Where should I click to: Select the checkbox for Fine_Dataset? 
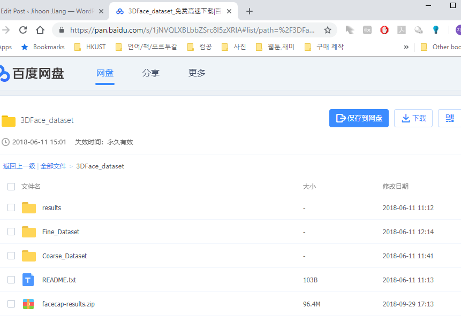(x=11, y=232)
